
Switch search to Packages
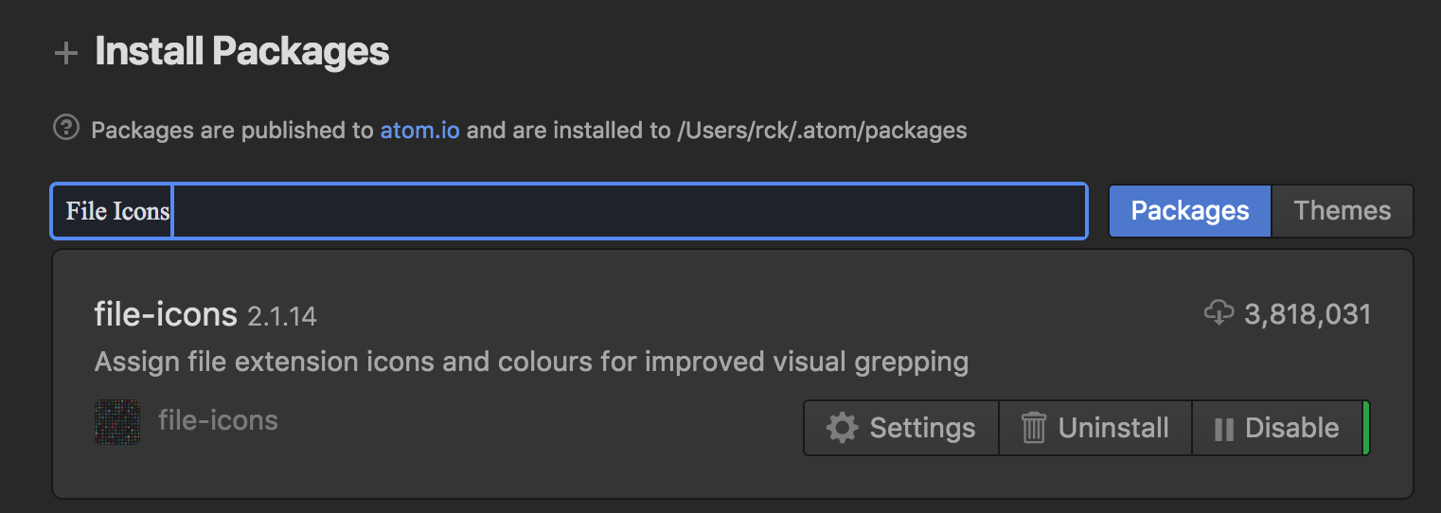point(1190,210)
